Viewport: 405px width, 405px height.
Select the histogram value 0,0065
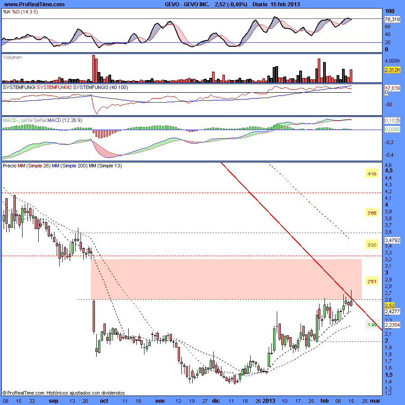(392, 129)
